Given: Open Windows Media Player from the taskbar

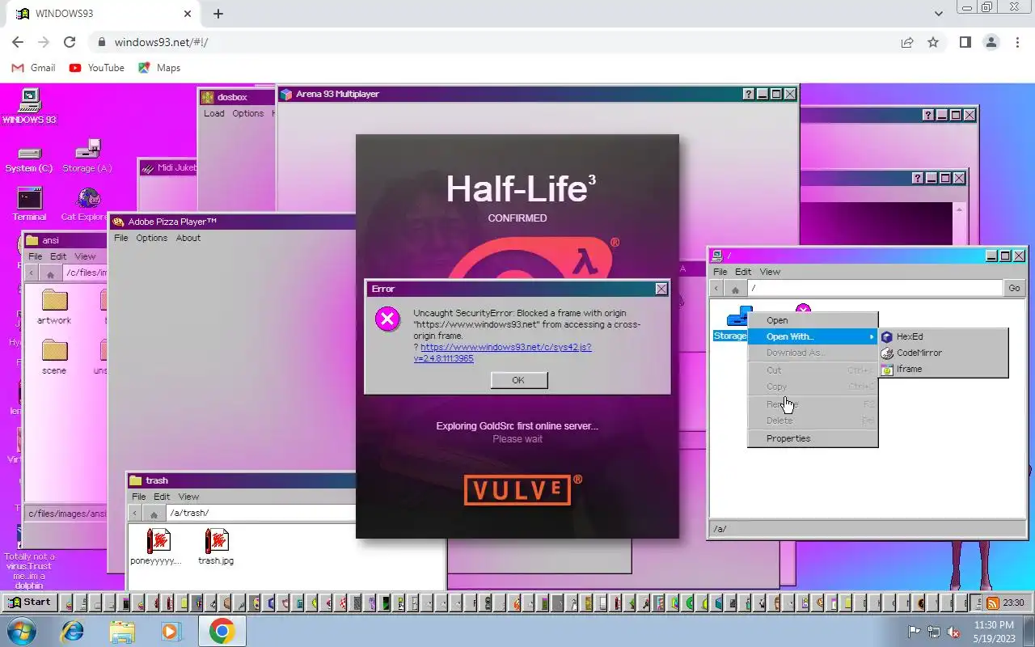Looking at the screenshot, I should (x=171, y=631).
